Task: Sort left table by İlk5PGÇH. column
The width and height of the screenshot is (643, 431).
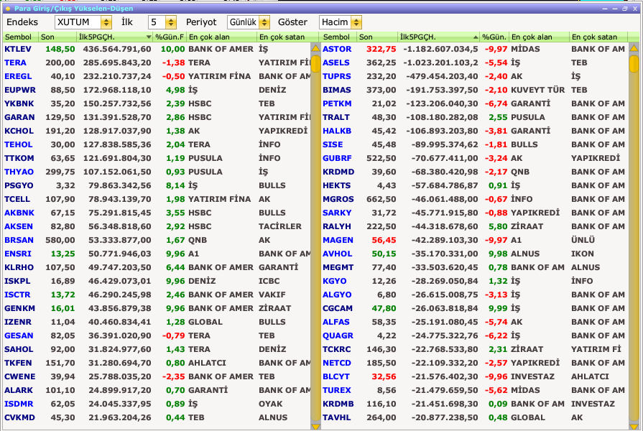Action: click(x=115, y=37)
